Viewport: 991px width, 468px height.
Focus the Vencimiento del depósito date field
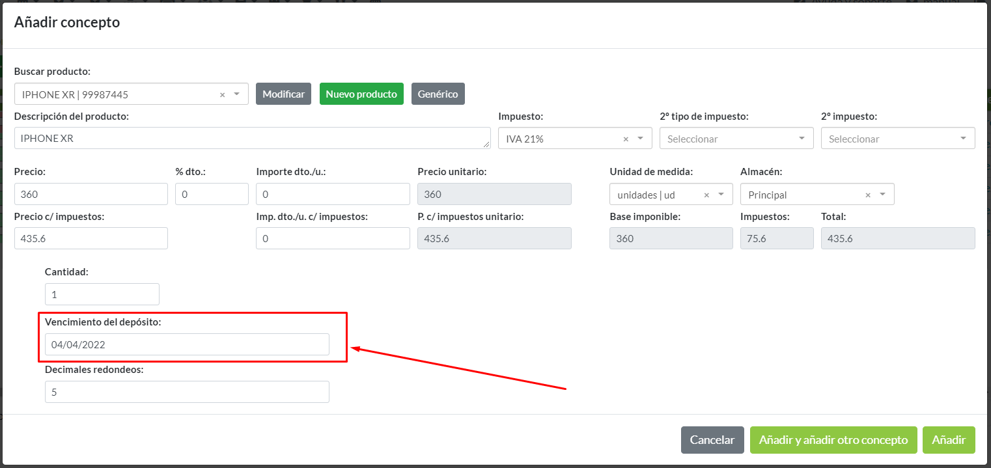[187, 344]
